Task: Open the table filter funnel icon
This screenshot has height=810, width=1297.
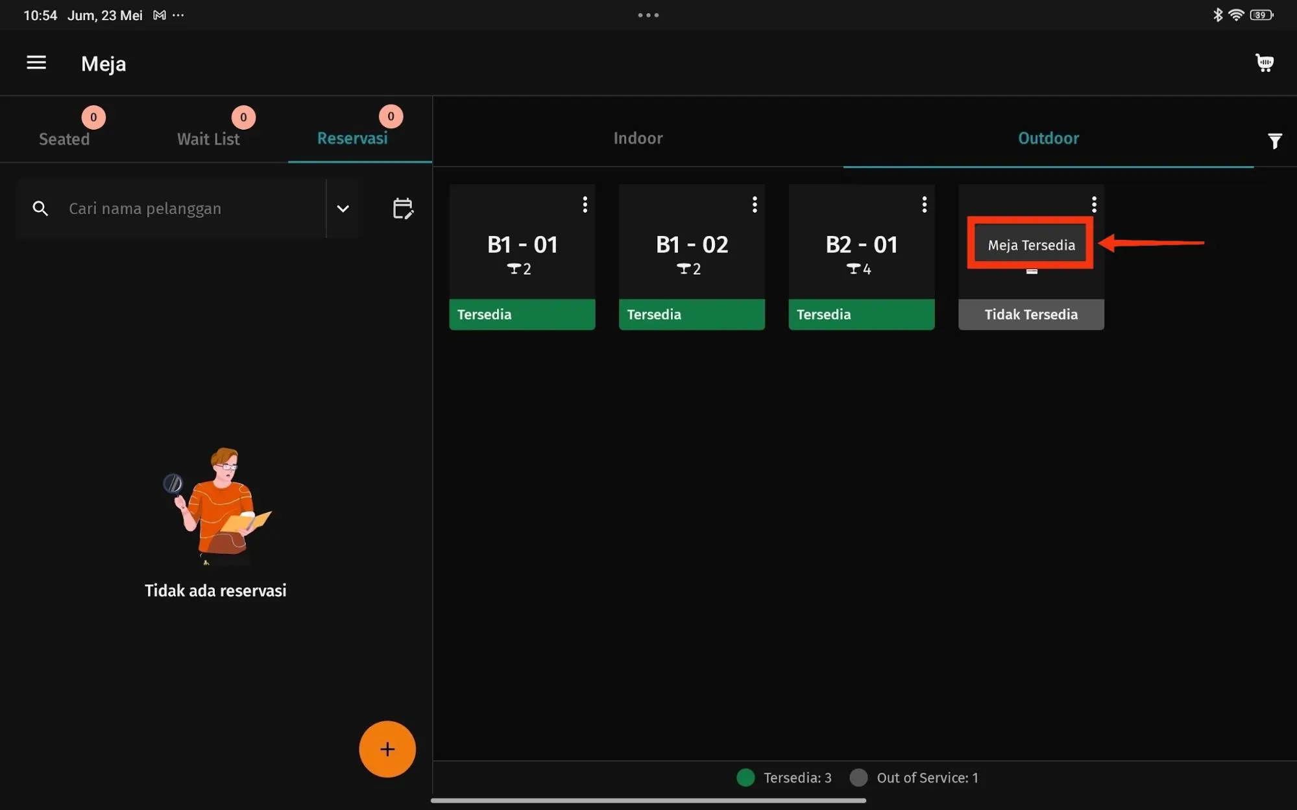Action: [x=1274, y=141]
